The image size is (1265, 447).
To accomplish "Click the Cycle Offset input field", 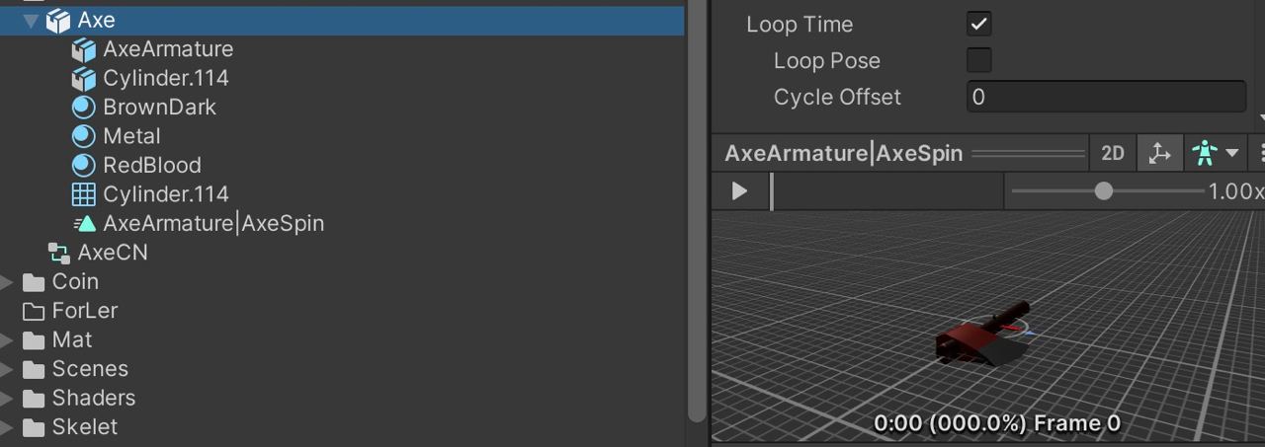I will pyautogui.click(x=1106, y=97).
